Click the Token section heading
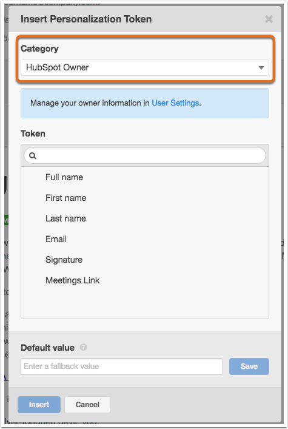The width and height of the screenshot is (288, 429). 33,133
